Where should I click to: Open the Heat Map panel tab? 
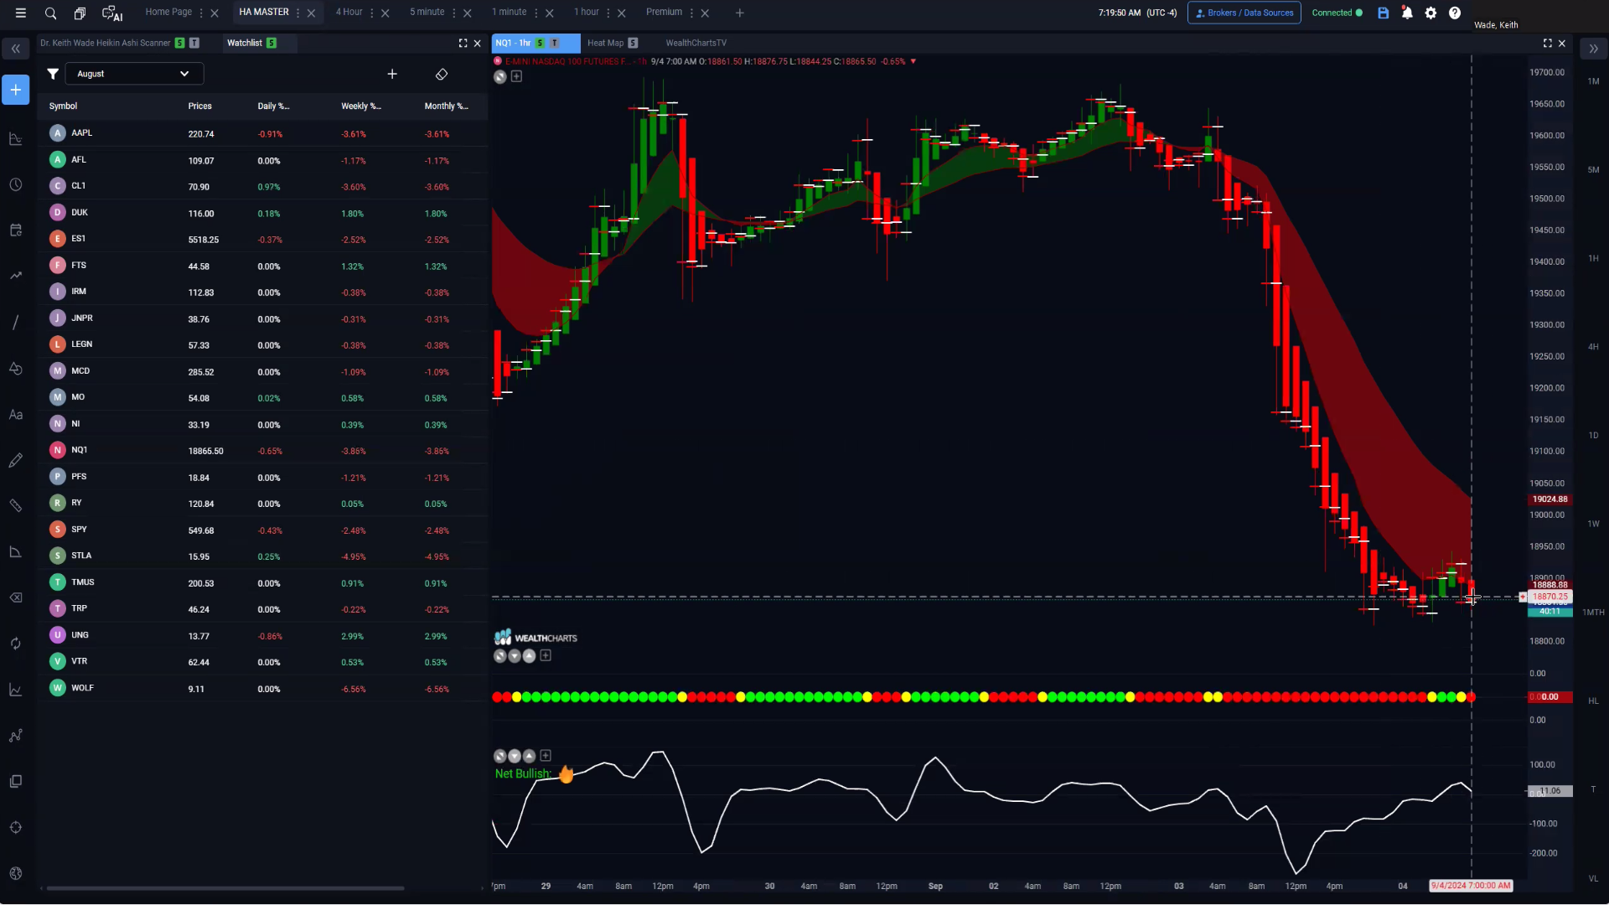click(x=605, y=43)
